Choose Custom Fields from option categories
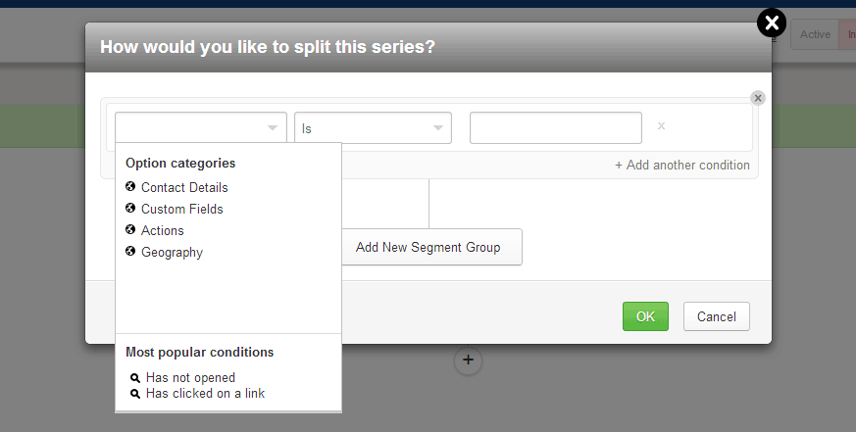The height and width of the screenshot is (432, 856). (x=182, y=209)
